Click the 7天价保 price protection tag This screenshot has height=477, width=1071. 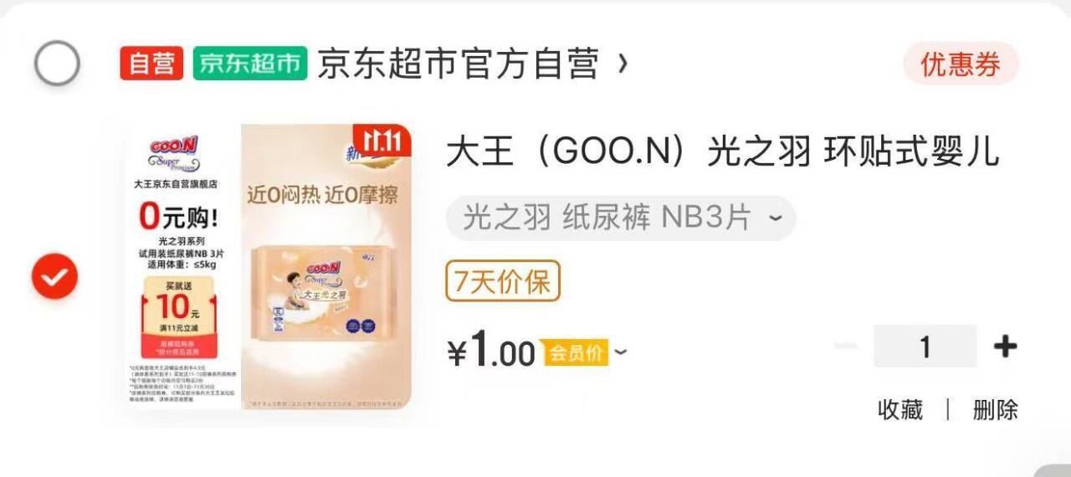pyautogui.click(x=502, y=281)
